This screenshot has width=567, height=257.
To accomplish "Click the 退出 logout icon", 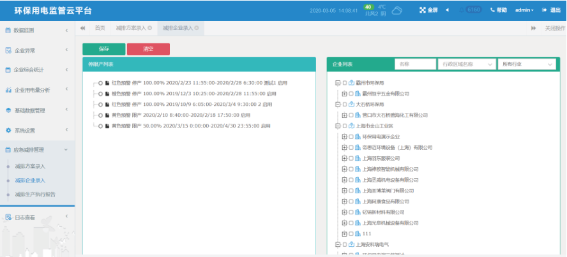I will [x=545, y=10].
